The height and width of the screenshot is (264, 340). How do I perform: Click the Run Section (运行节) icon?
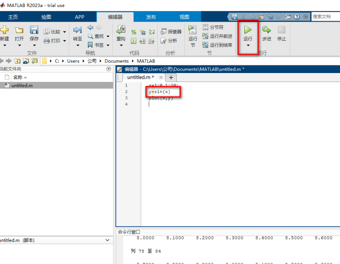click(x=192, y=30)
